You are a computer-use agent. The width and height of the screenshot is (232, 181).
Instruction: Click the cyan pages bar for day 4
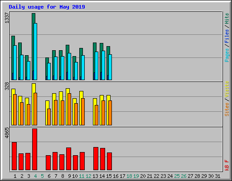[35, 52]
